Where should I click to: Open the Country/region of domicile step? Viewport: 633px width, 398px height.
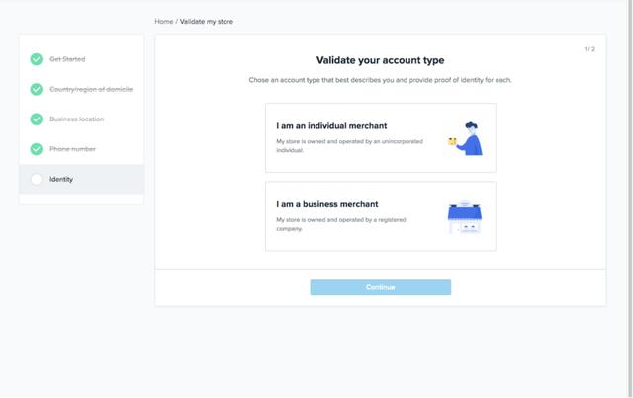(81, 89)
